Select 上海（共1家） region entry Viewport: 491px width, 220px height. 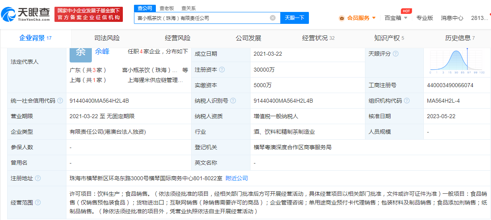[x=88, y=80]
